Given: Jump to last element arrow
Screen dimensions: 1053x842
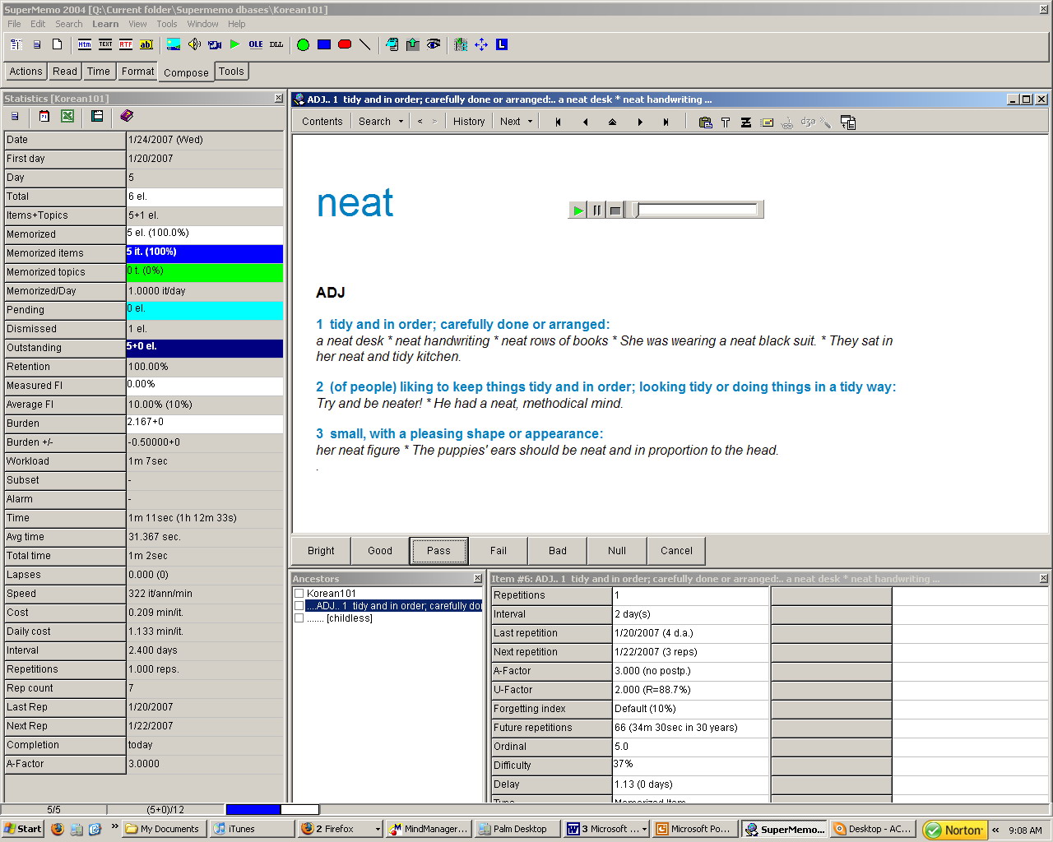Looking at the screenshot, I should pos(666,122).
